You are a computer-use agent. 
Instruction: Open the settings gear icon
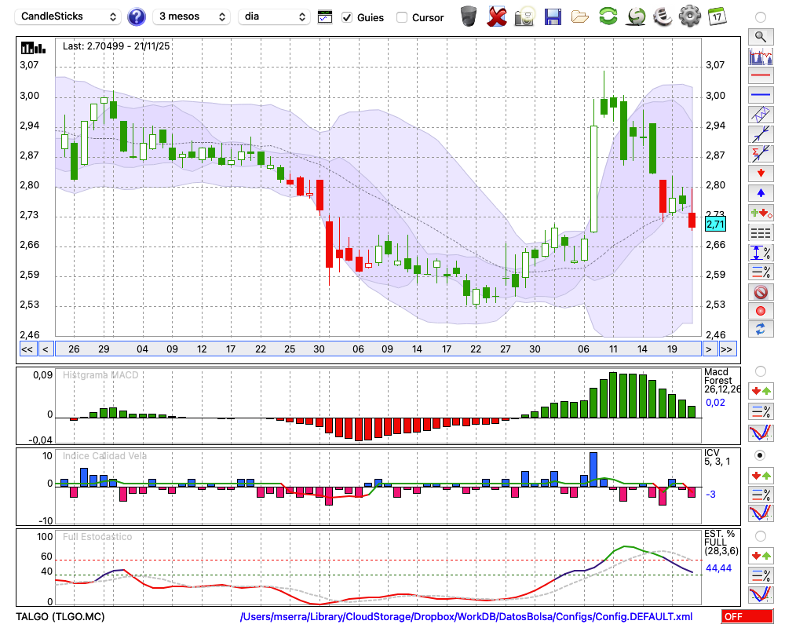pos(689,16)
